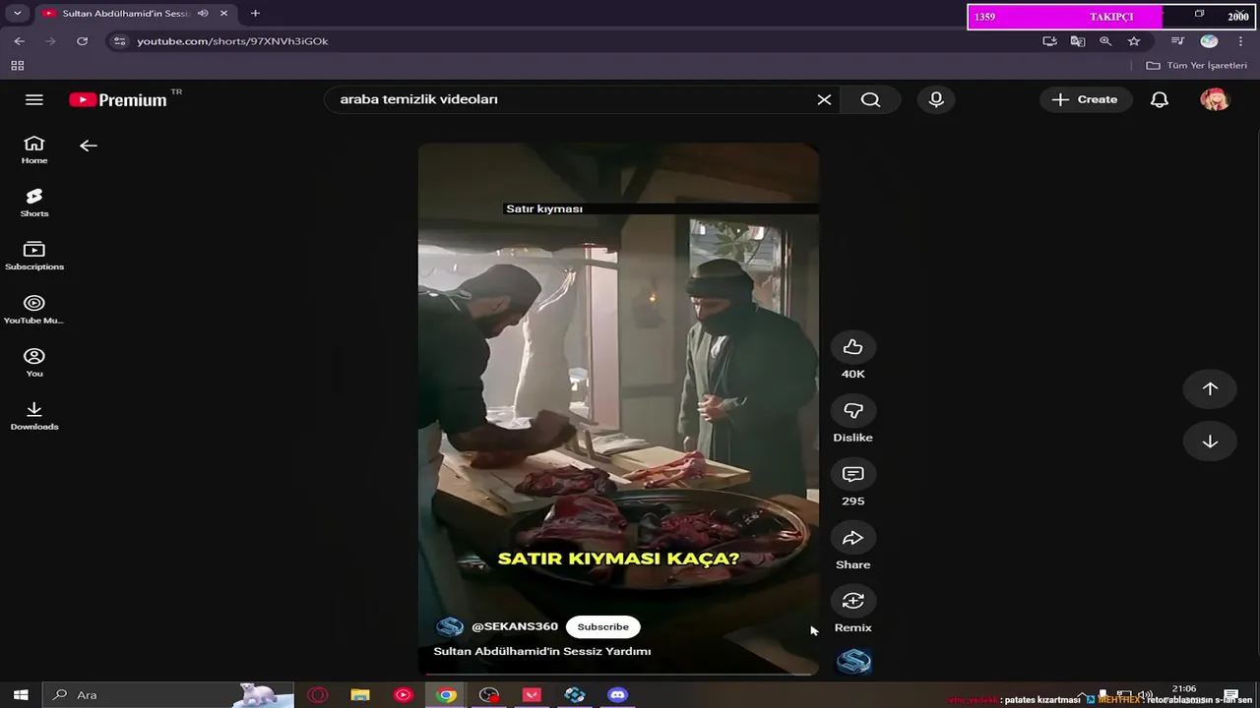Image resolution: width=1260 pixels, height=708 pixels.
Task: Open Discord from the taskbar
Action: 618,695
